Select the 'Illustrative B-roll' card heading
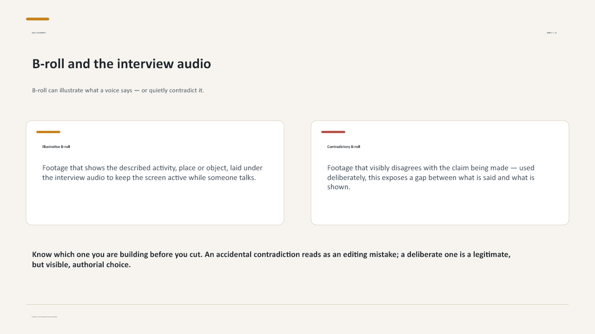The height and width of the screenshot is (334, 595). click(56, 147)
